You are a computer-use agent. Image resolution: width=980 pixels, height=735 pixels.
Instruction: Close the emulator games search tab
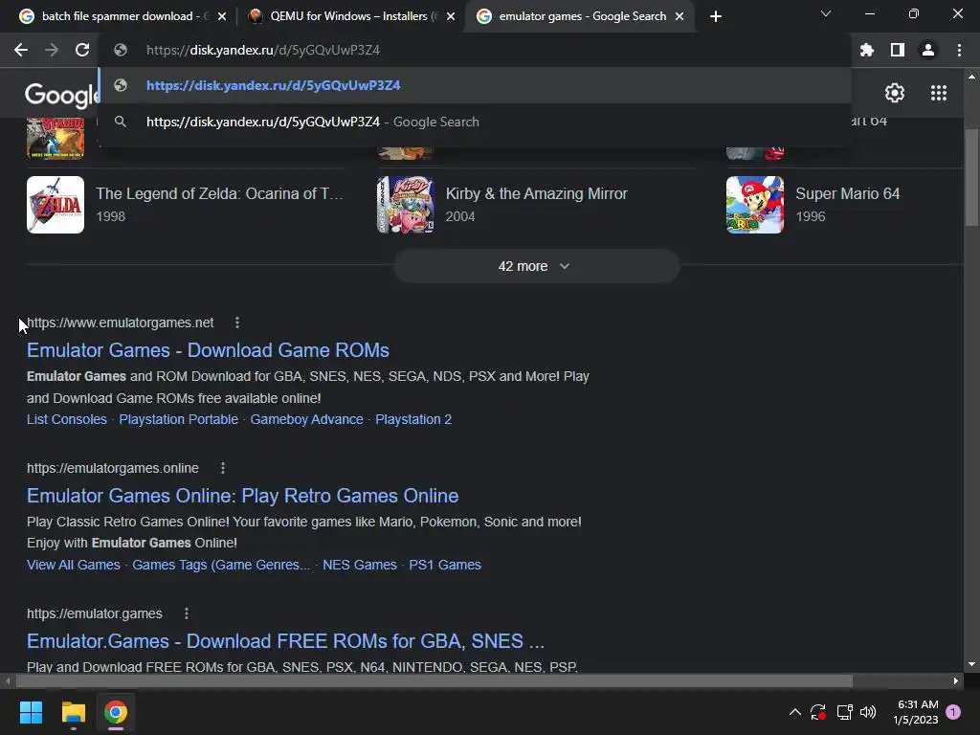coord(679,16)
